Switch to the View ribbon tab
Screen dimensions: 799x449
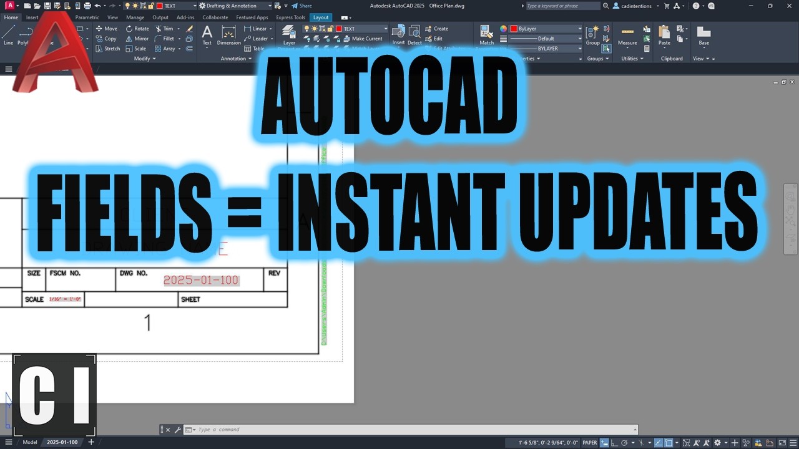pos(112,17)
